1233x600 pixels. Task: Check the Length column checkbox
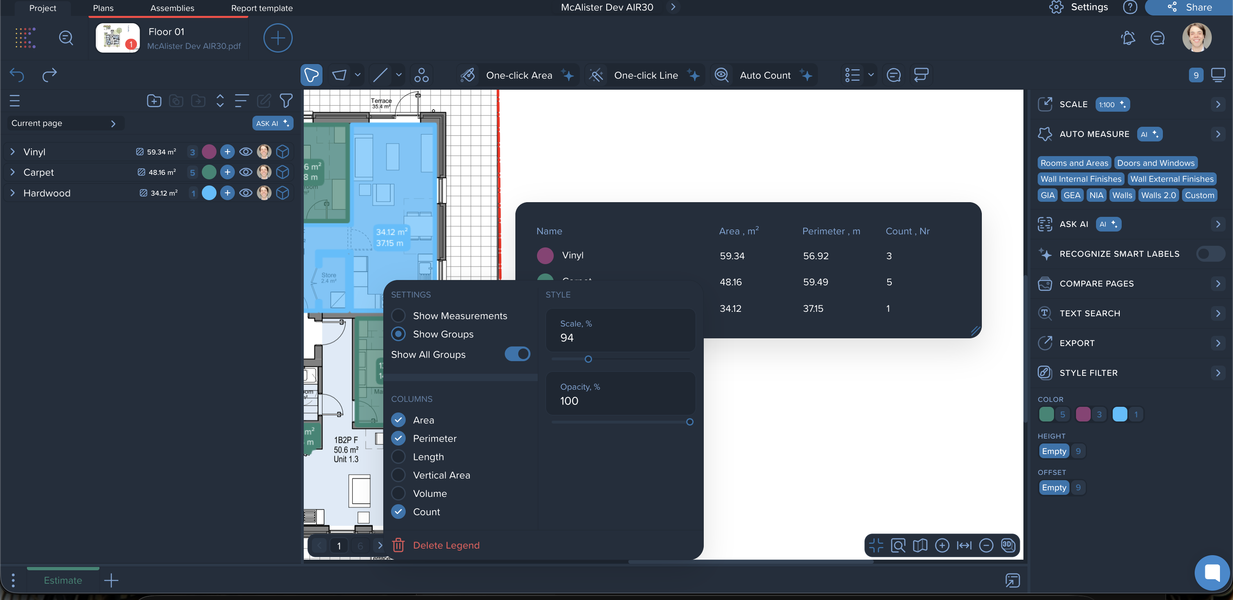pyautogui.click(x=398, y=457)
